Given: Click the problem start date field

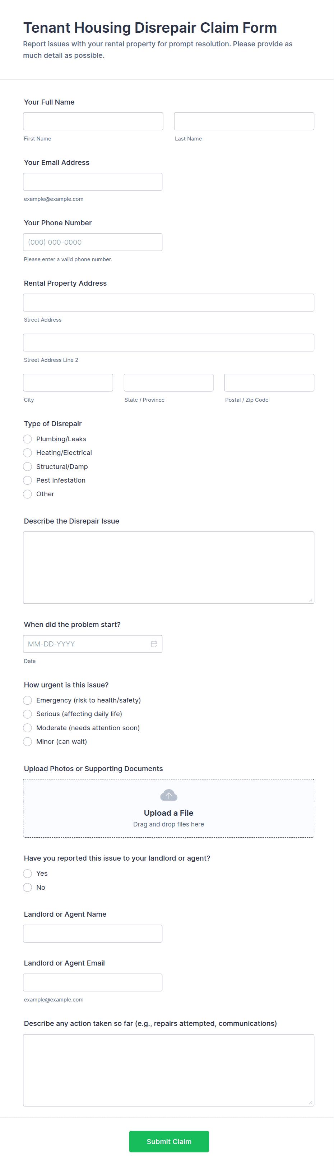Looking at the screenshot, I should 86,644.
